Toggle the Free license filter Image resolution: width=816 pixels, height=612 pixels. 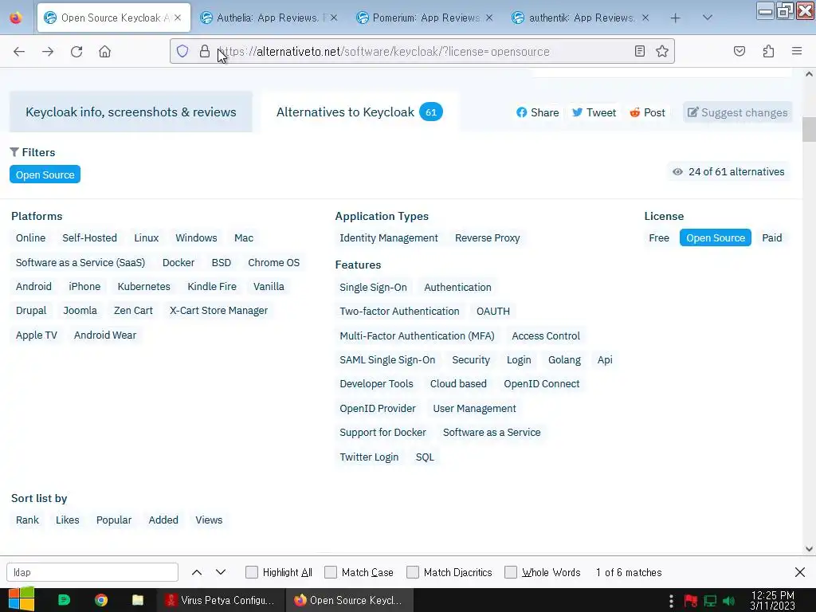tap(659, 237)
